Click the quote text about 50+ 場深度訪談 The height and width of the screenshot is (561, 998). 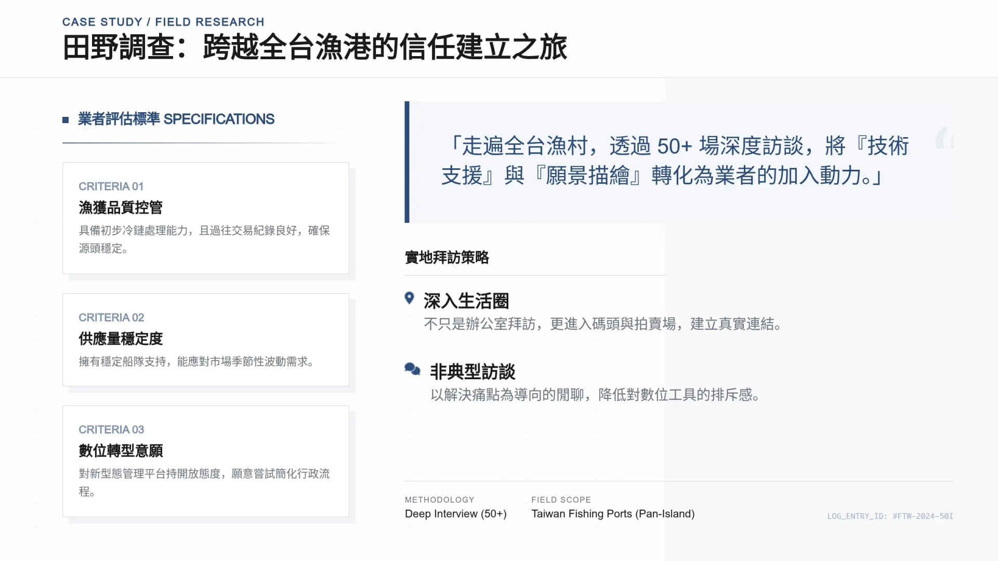click(674, 161)
